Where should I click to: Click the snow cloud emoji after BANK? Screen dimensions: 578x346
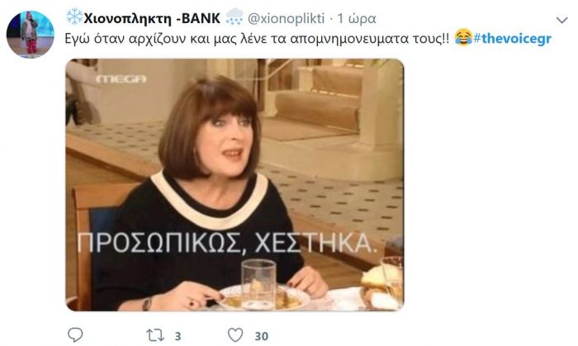[235, 17]
